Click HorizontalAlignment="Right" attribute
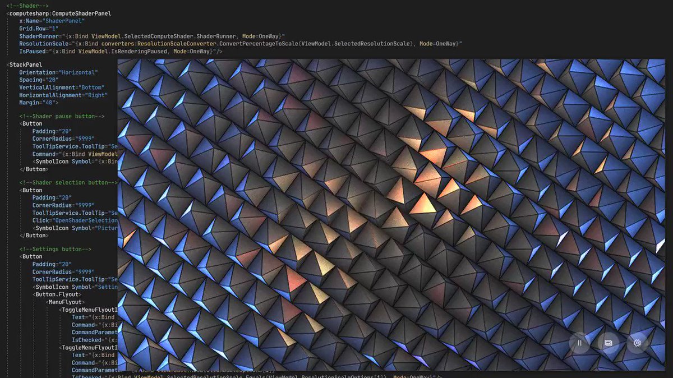Image resolution: width=673 pixels, height=378 pixels. (63, 95)
